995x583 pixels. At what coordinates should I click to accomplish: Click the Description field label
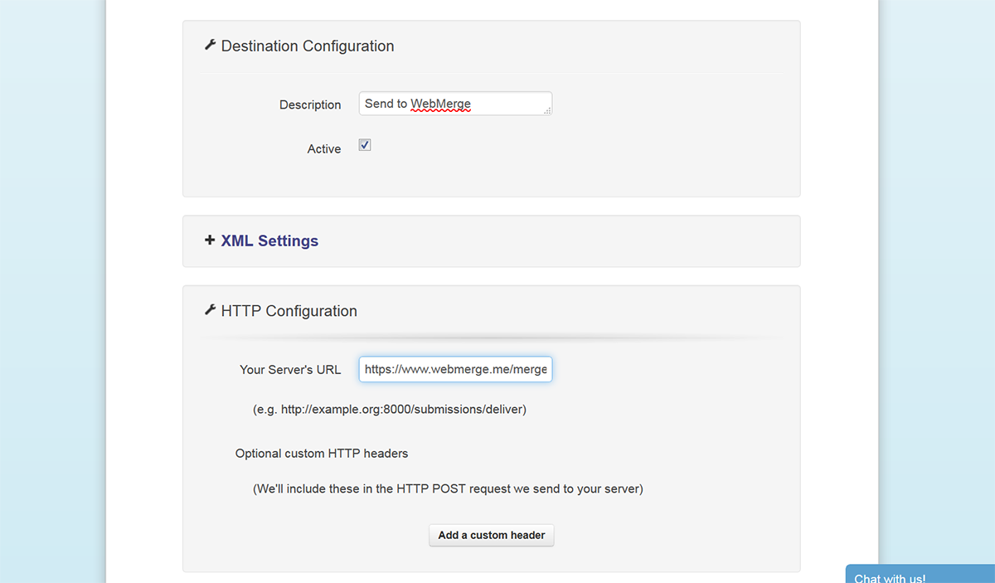click(x=310, y=105)
